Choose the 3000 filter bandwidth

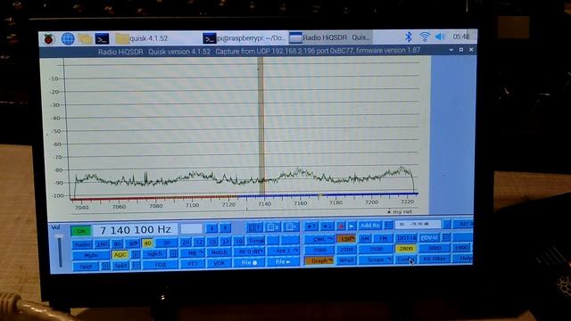(434, 248)
